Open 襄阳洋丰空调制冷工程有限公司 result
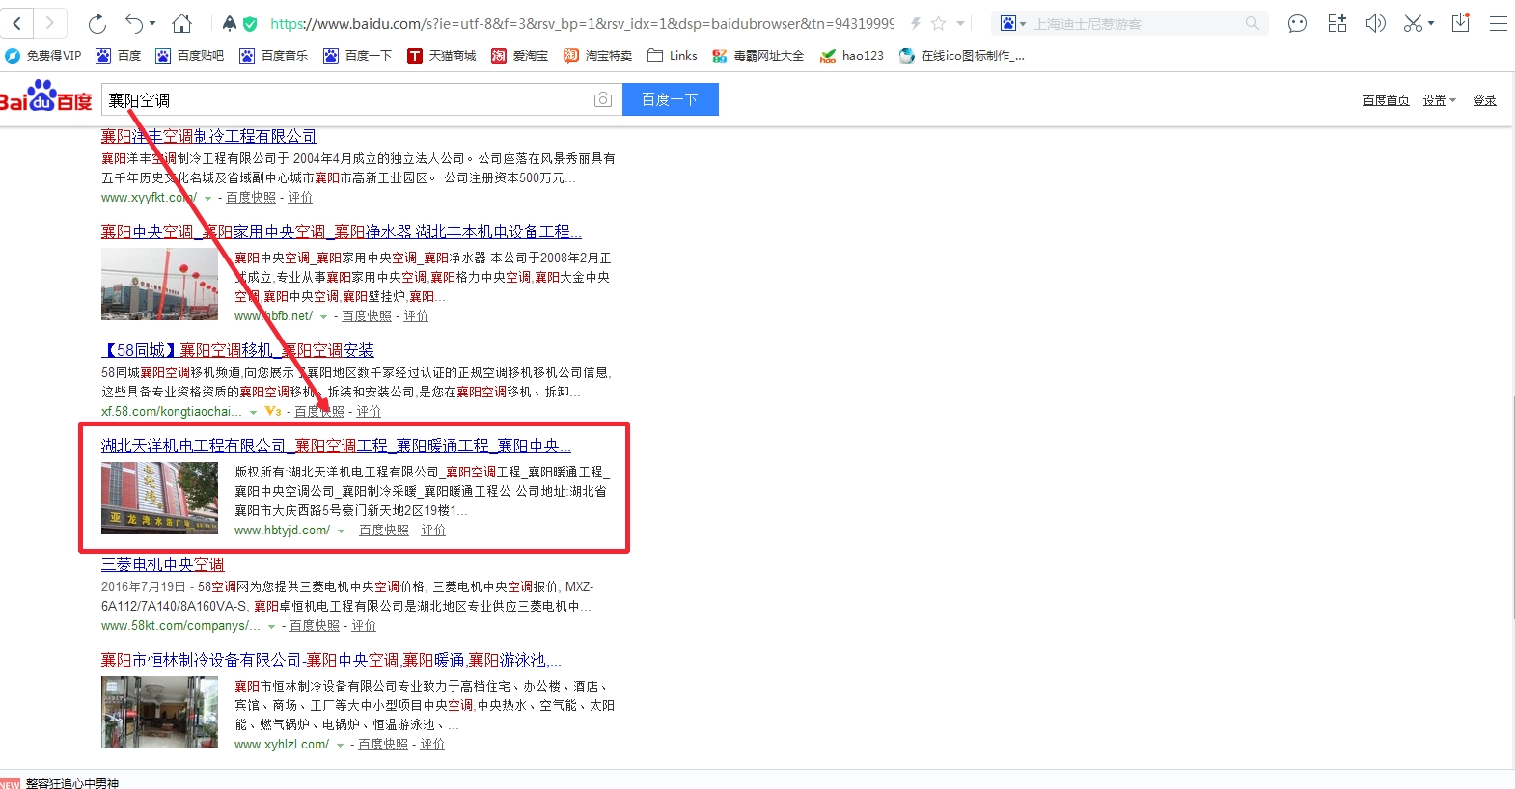Image resolution: width=1515 pixels, height=789 pixels. point(208,136)
